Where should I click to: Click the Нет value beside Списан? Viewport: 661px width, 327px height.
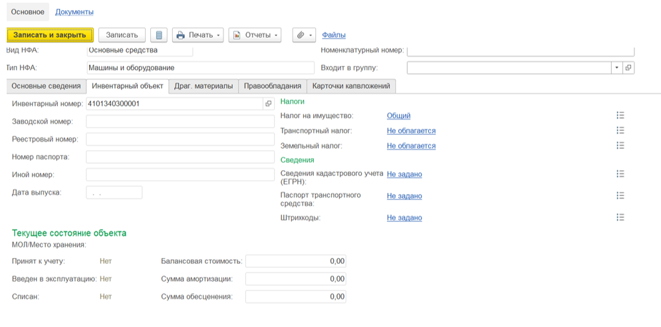(106, 296)
